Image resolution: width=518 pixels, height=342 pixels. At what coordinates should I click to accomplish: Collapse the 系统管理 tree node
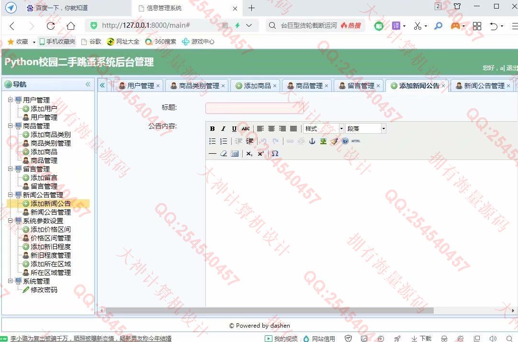(10, 281)
